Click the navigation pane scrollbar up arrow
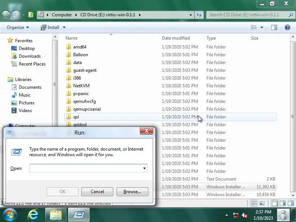Screen dimensions: 296x222 pos(55,37)
